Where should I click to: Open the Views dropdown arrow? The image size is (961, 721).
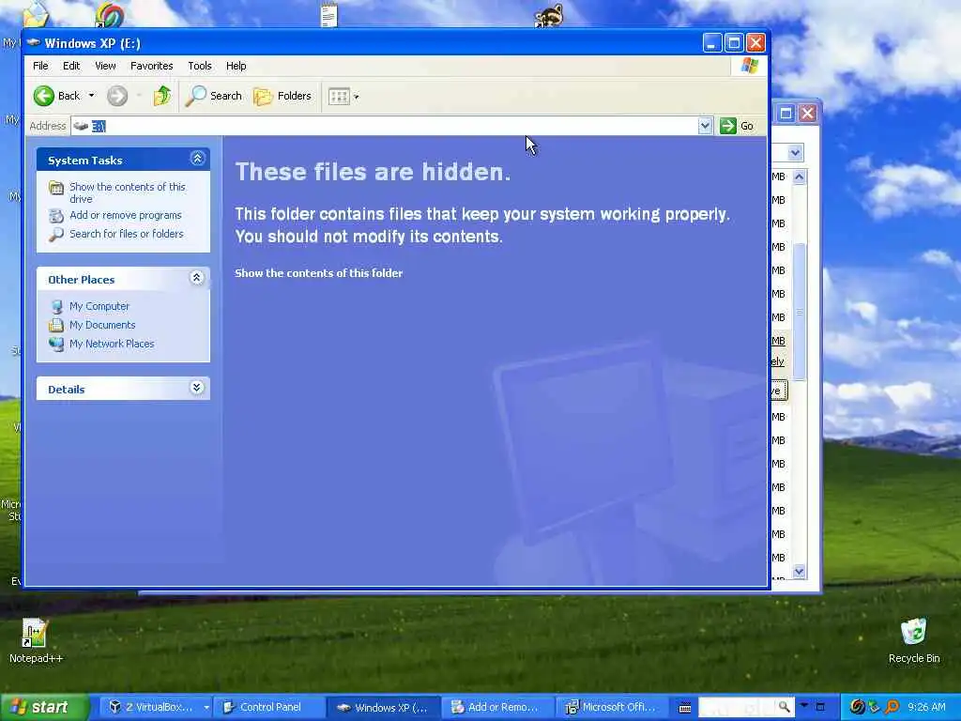357,97
